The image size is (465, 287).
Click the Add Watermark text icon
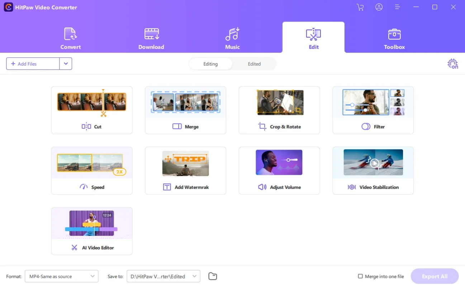pos(167,187)
